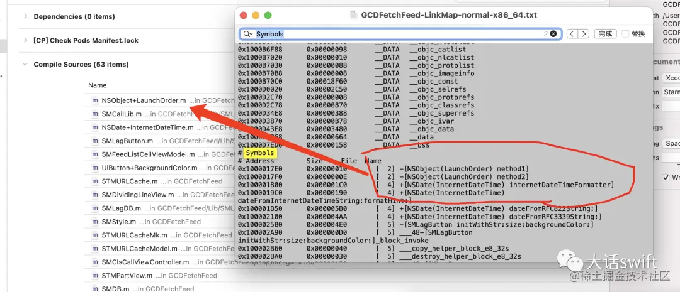Click the __objc_catlist text line

(352, 50)
